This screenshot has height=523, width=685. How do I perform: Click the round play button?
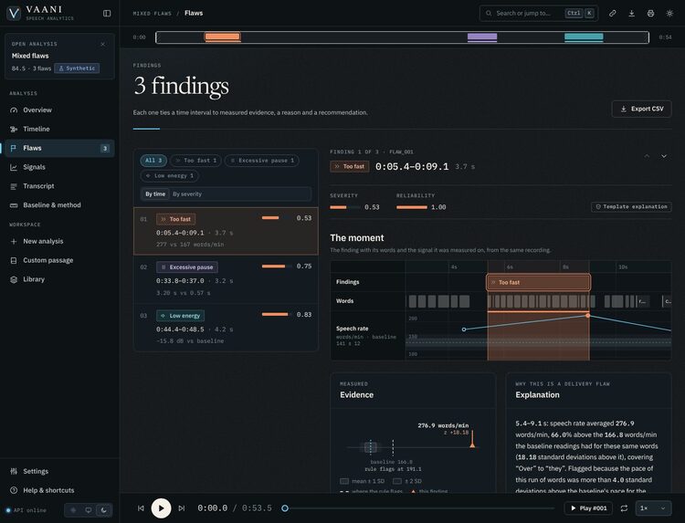pos(161,508)
